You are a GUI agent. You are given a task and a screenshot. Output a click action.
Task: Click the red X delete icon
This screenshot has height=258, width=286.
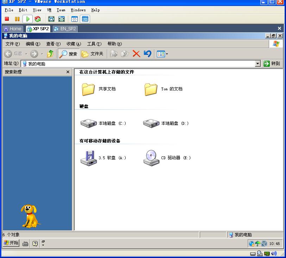click(x=136, y=54)
